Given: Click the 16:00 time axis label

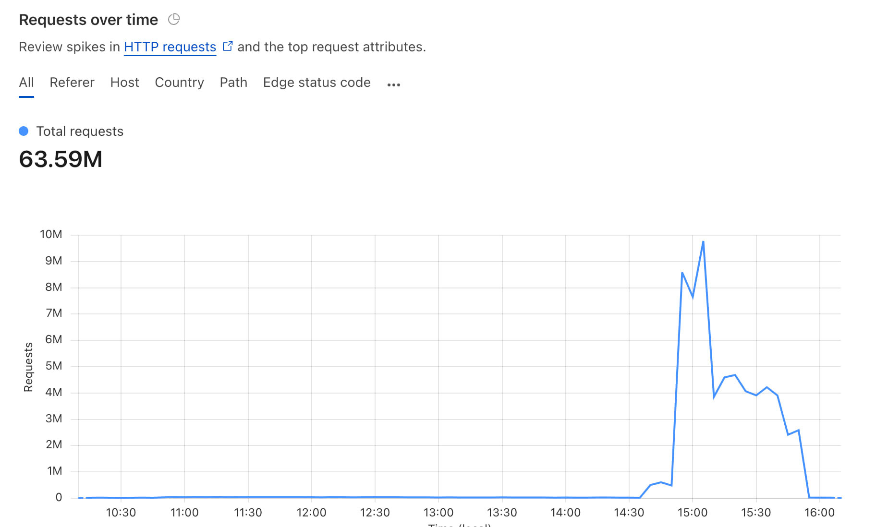Looking at the screenshot, I should coord(820,513).
